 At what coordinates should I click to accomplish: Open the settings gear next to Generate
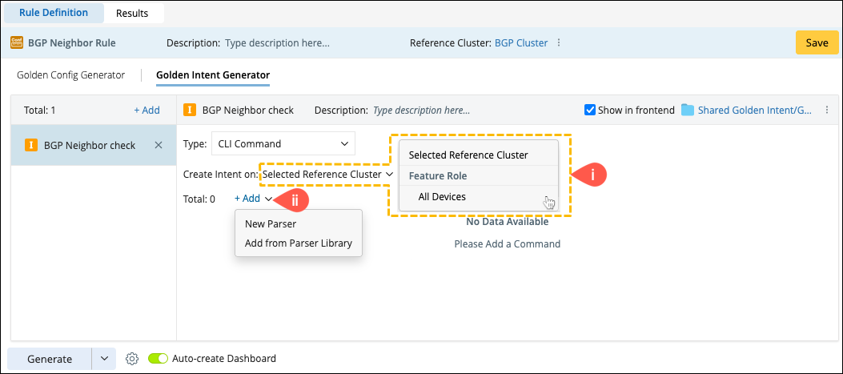point(133,359)
